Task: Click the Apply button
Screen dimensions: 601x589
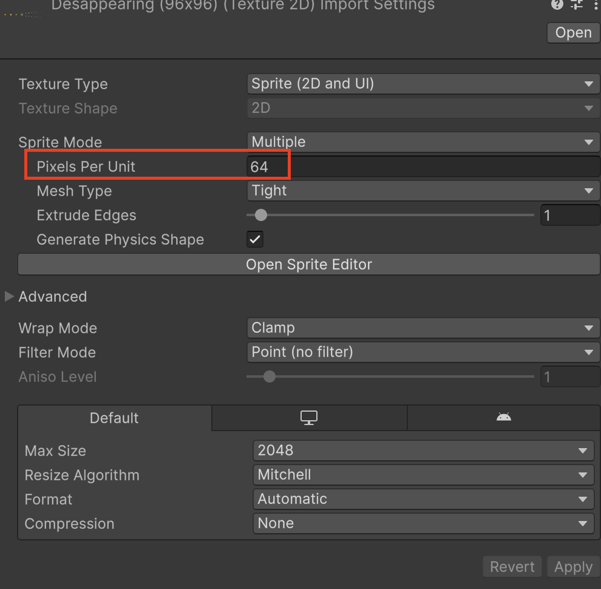Action: 573,567
